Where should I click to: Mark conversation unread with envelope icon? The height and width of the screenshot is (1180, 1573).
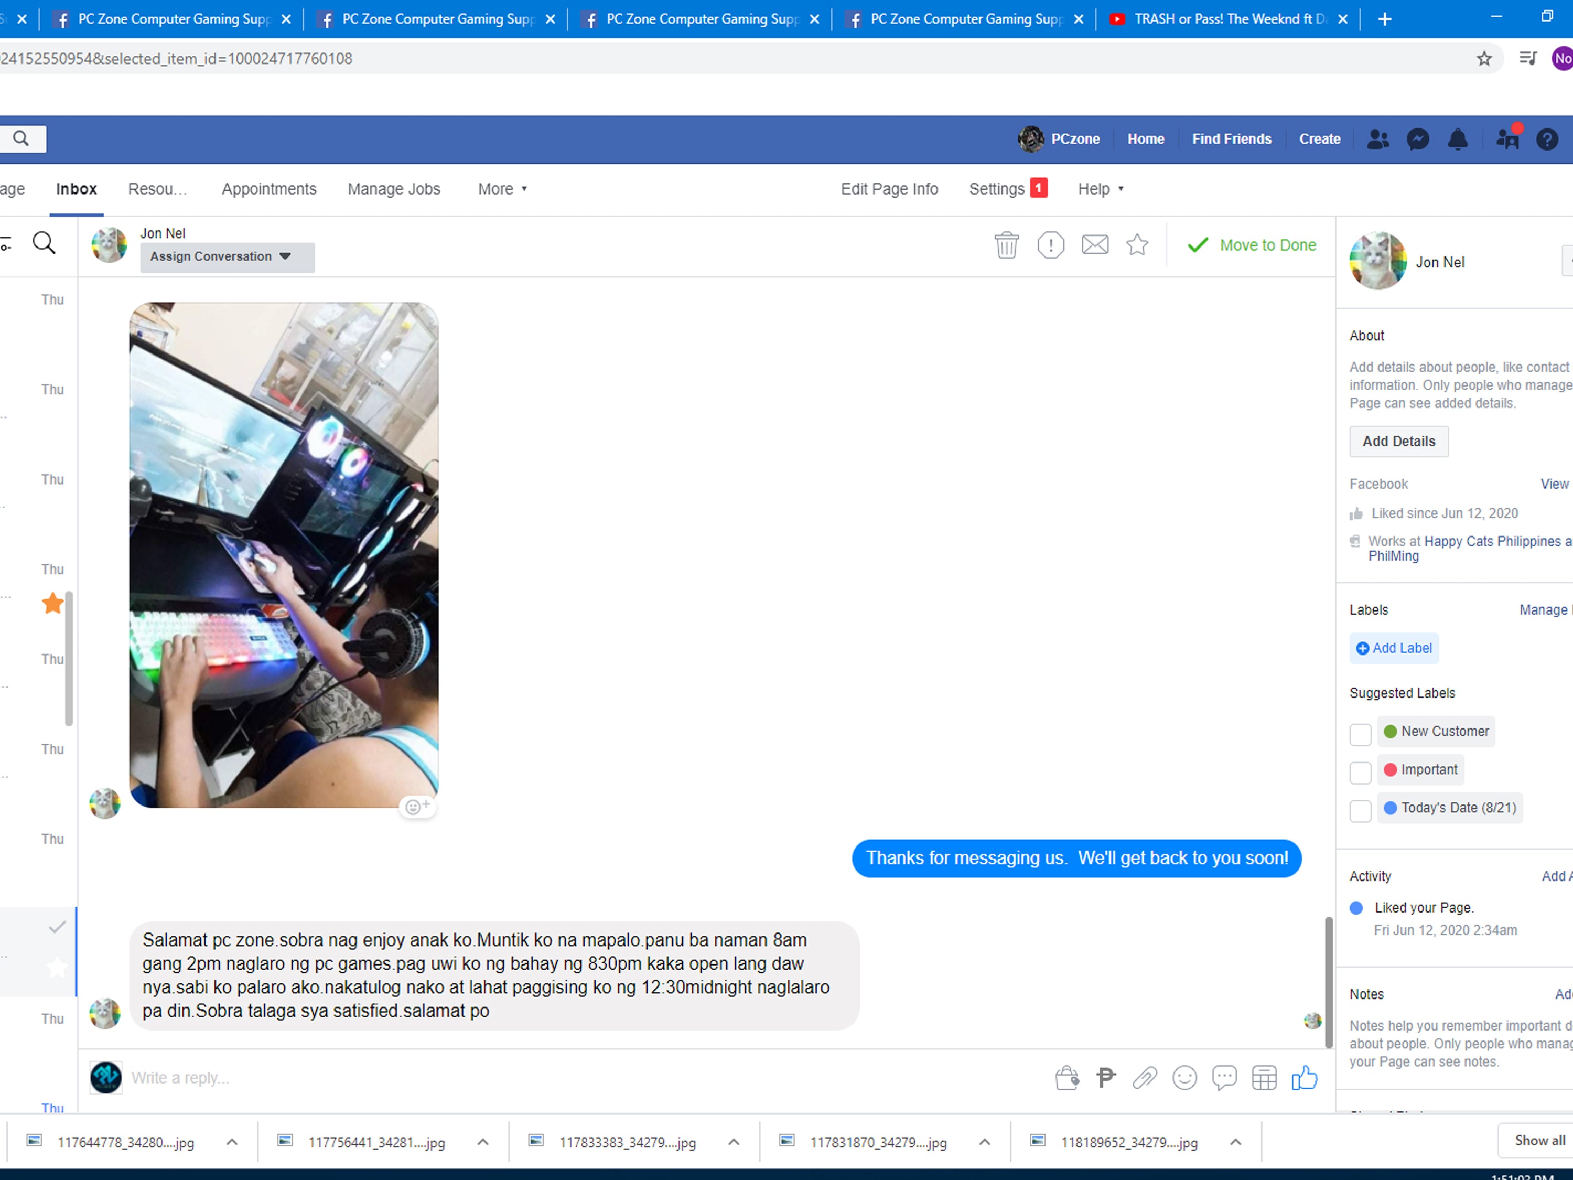click(1094, 245)
